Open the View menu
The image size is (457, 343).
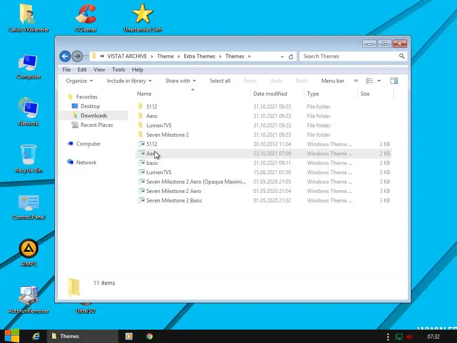tap(99, 69)
